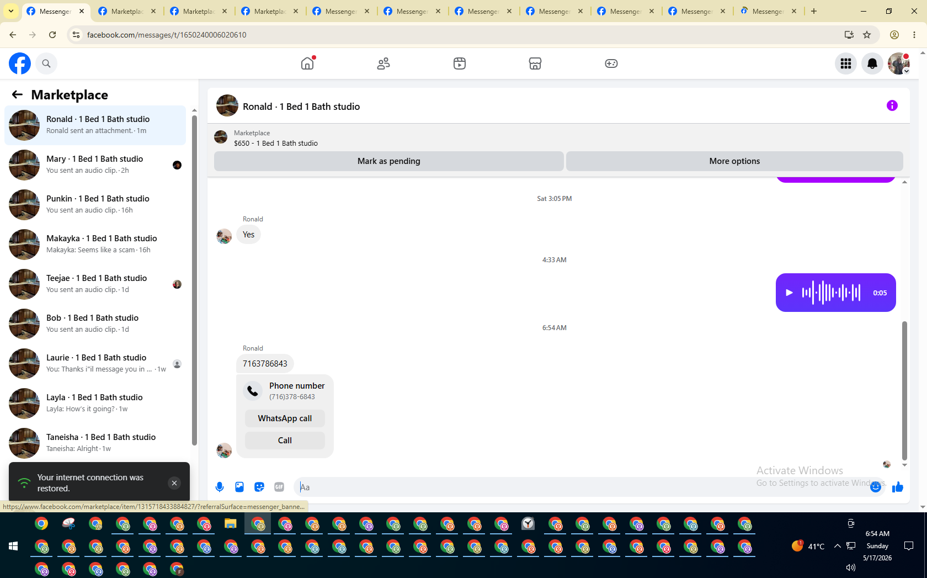Open Makayka's chat saying Seems like a scam
Screen dimensions: 927x578
(95, 245)
